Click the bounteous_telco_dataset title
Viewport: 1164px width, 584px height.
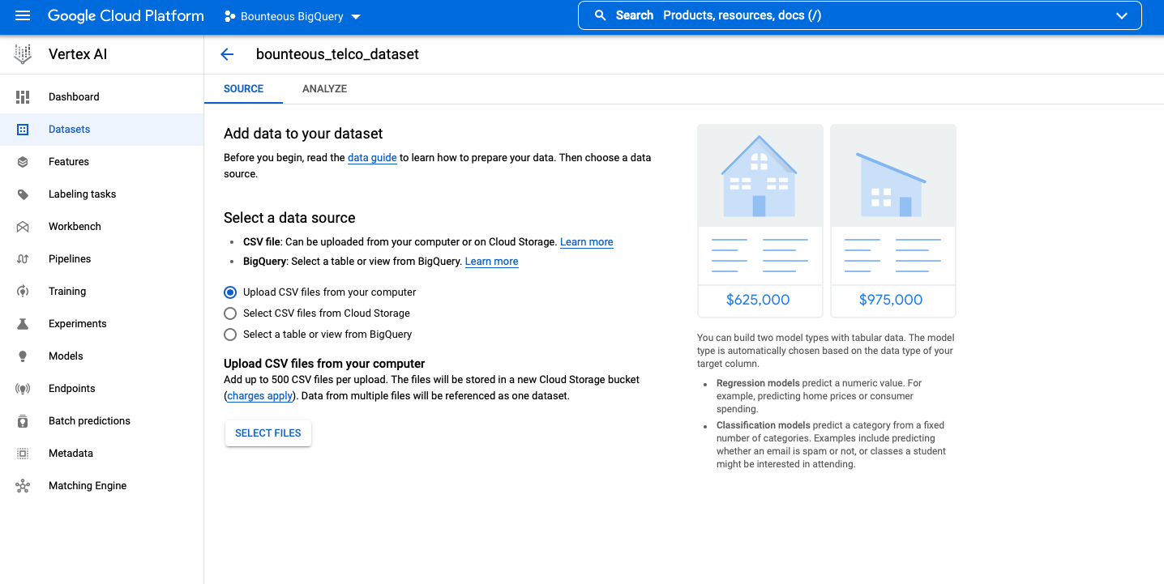(337, 54)
